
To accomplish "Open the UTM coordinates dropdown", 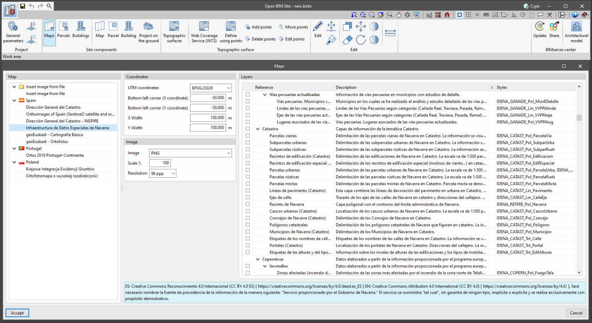I will (210, 87).
